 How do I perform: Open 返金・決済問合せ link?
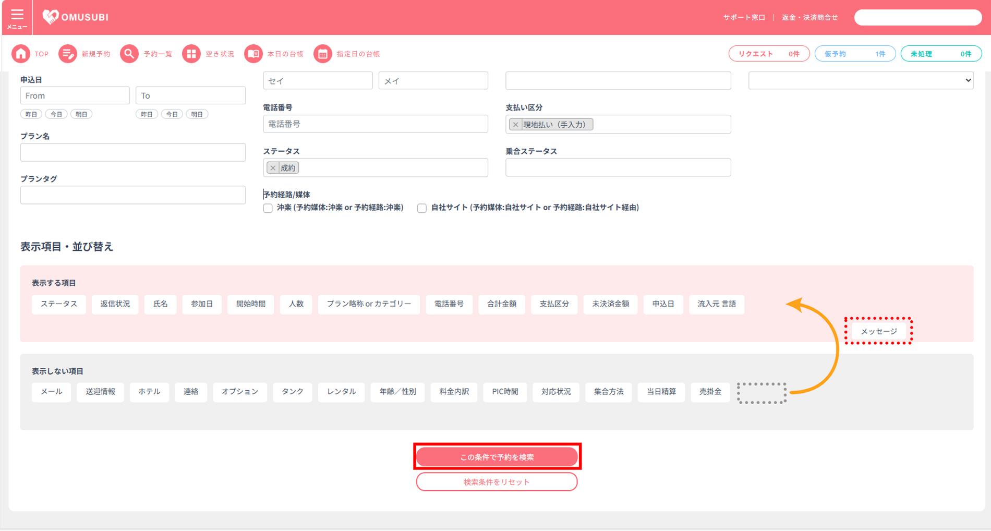(809, 17)
